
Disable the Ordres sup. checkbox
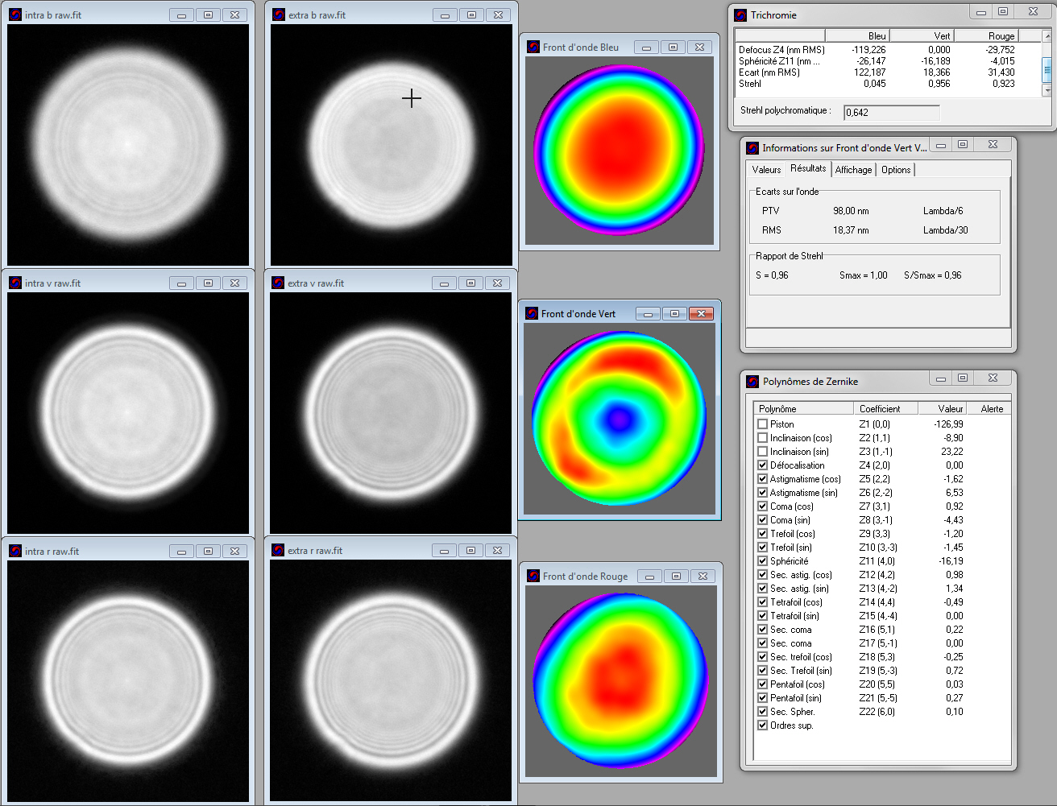pos(762,725)
